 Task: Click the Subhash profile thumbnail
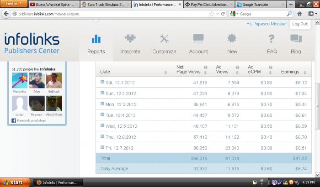54,80
